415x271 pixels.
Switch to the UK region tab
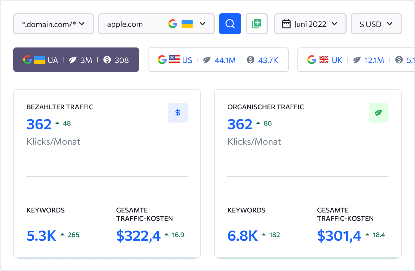(356, 60)
